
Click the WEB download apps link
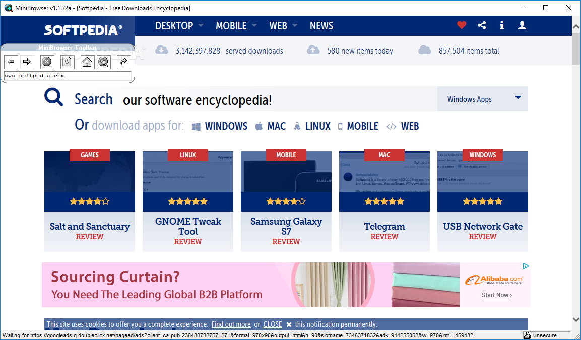410,127
